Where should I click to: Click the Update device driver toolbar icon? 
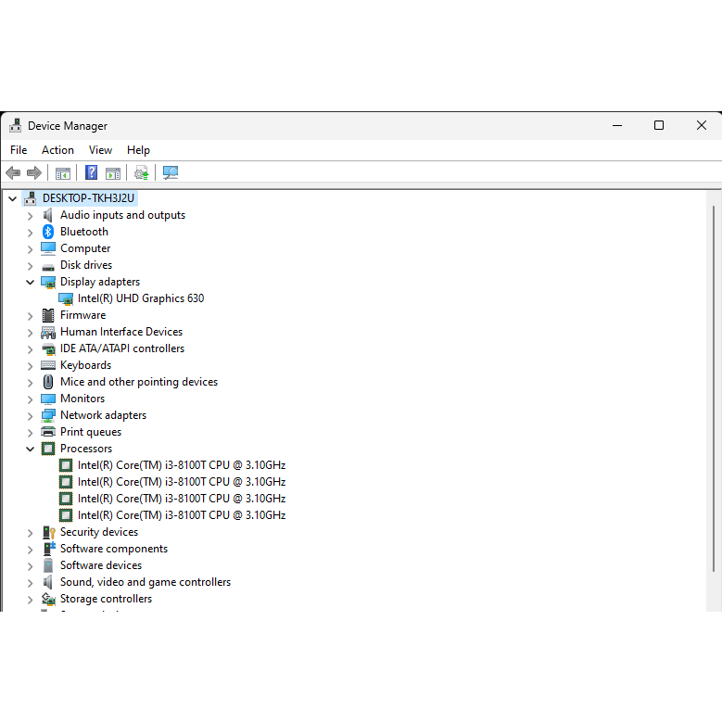[x=141, y=172]
